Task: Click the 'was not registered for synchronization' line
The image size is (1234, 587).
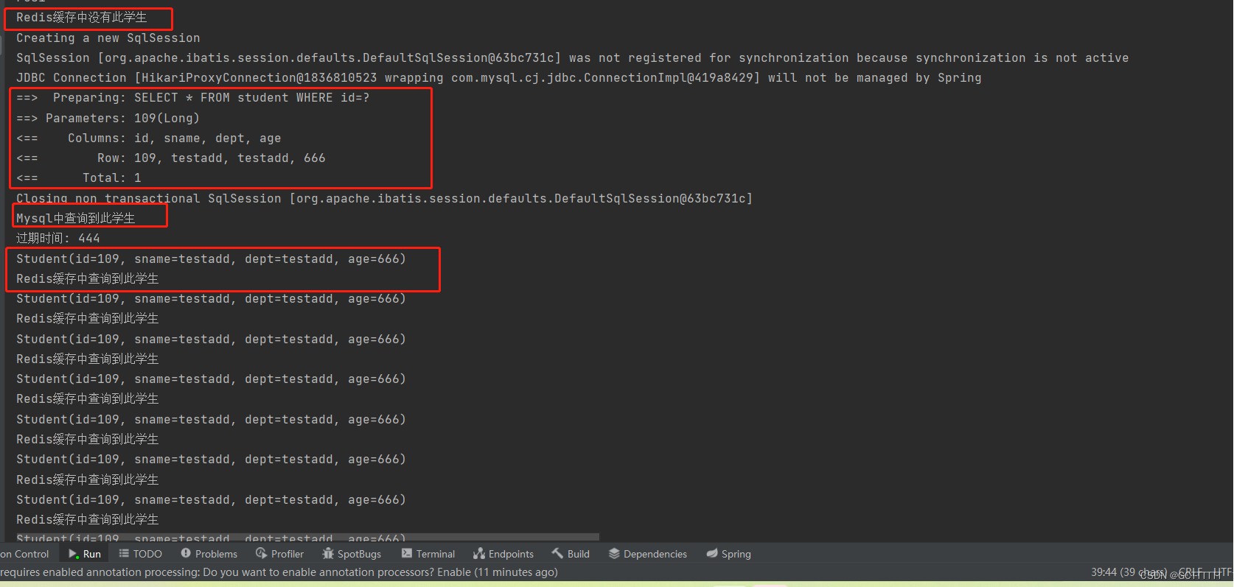Action: pyautogui.click(x=572, y=57)
